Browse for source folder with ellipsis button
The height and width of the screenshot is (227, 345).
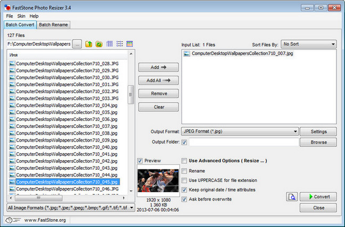[x=77, y=44]
